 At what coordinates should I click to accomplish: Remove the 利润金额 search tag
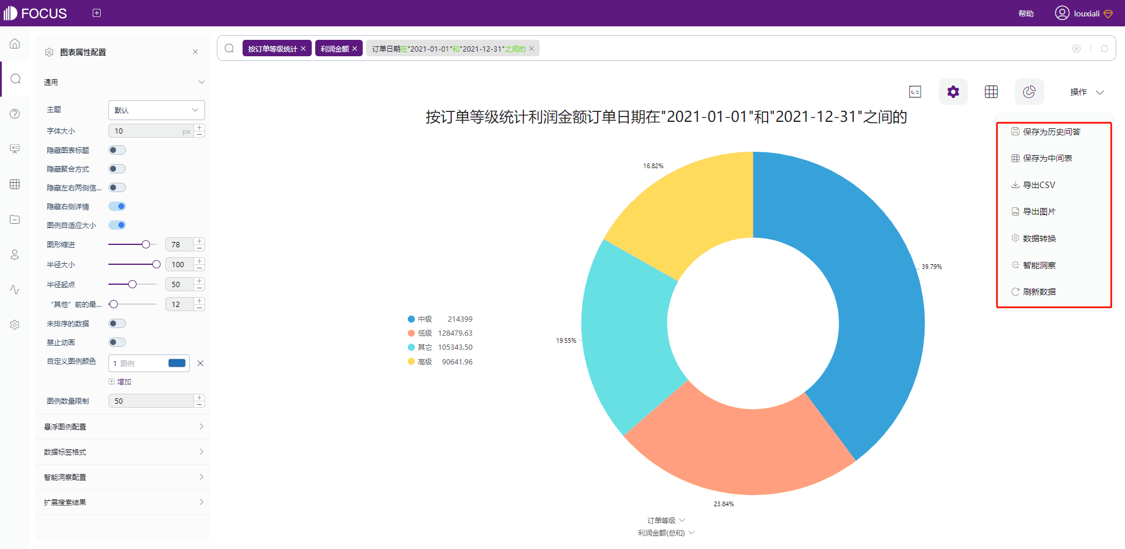tap(354, 49)
